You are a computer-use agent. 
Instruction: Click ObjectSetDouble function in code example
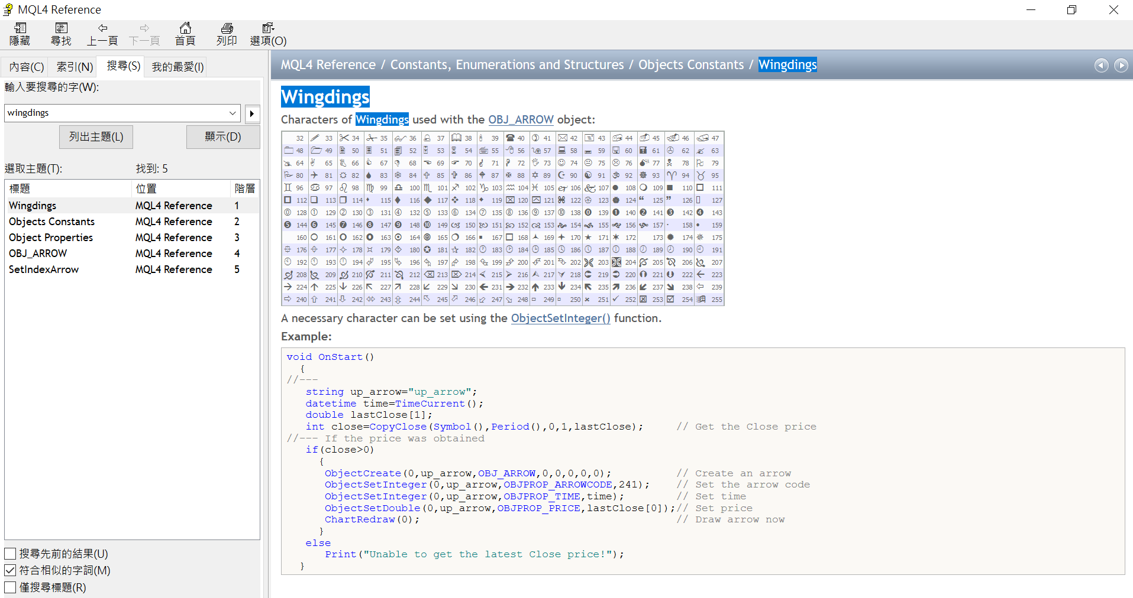pyautogui.click(x=372, y=508)
